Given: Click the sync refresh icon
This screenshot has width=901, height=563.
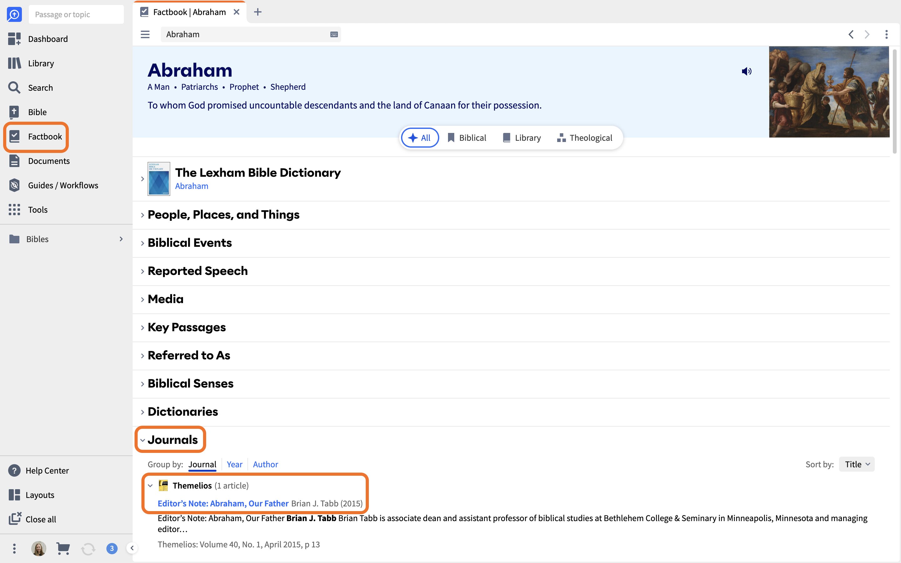Looking at the screenshot, I should pyautogui.click(x=88, y=549).
